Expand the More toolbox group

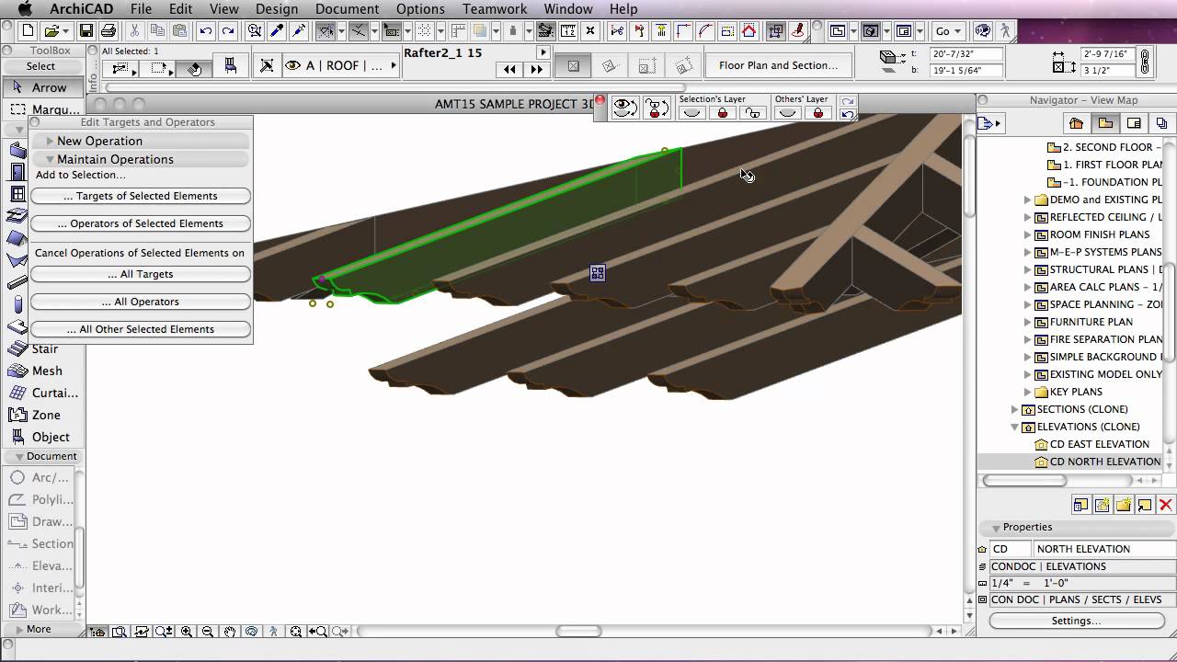click(18, 629)
